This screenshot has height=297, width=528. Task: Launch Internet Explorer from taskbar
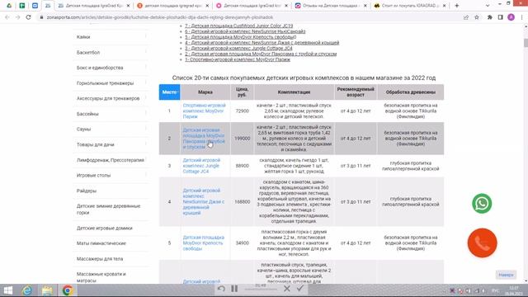[x=27, y=290]
